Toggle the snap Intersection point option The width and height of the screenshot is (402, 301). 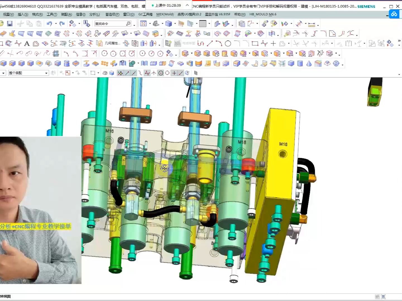click(x=154, y=73)
